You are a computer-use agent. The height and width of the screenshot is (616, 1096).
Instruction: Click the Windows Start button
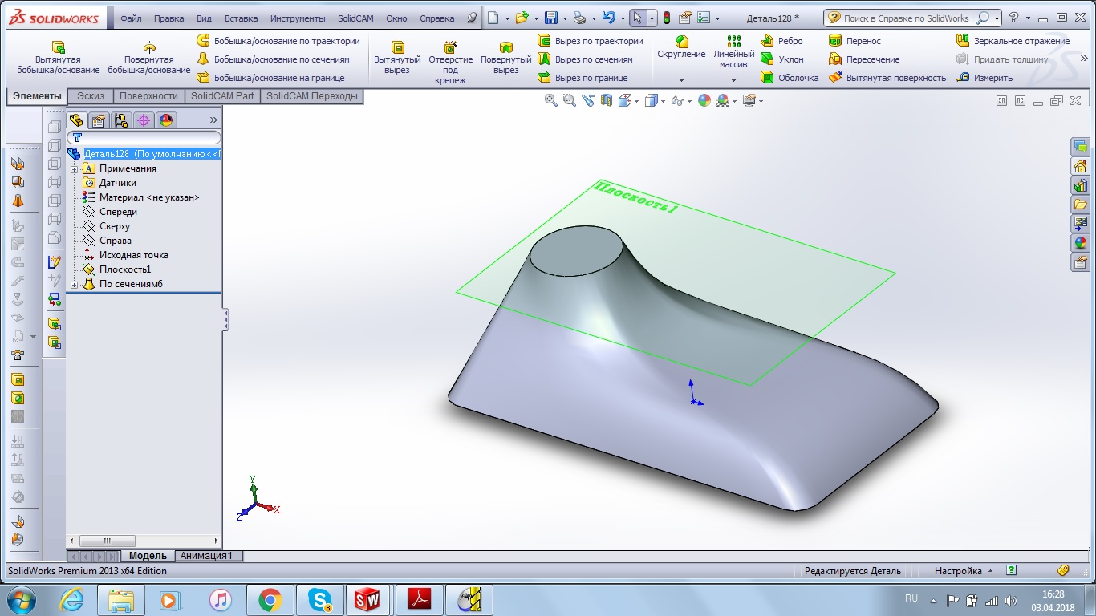(x=21, y=599)
